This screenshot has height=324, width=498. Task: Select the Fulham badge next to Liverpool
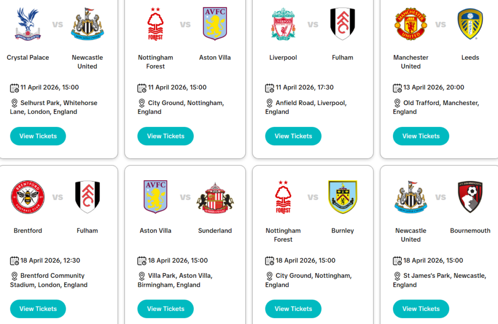343,24
